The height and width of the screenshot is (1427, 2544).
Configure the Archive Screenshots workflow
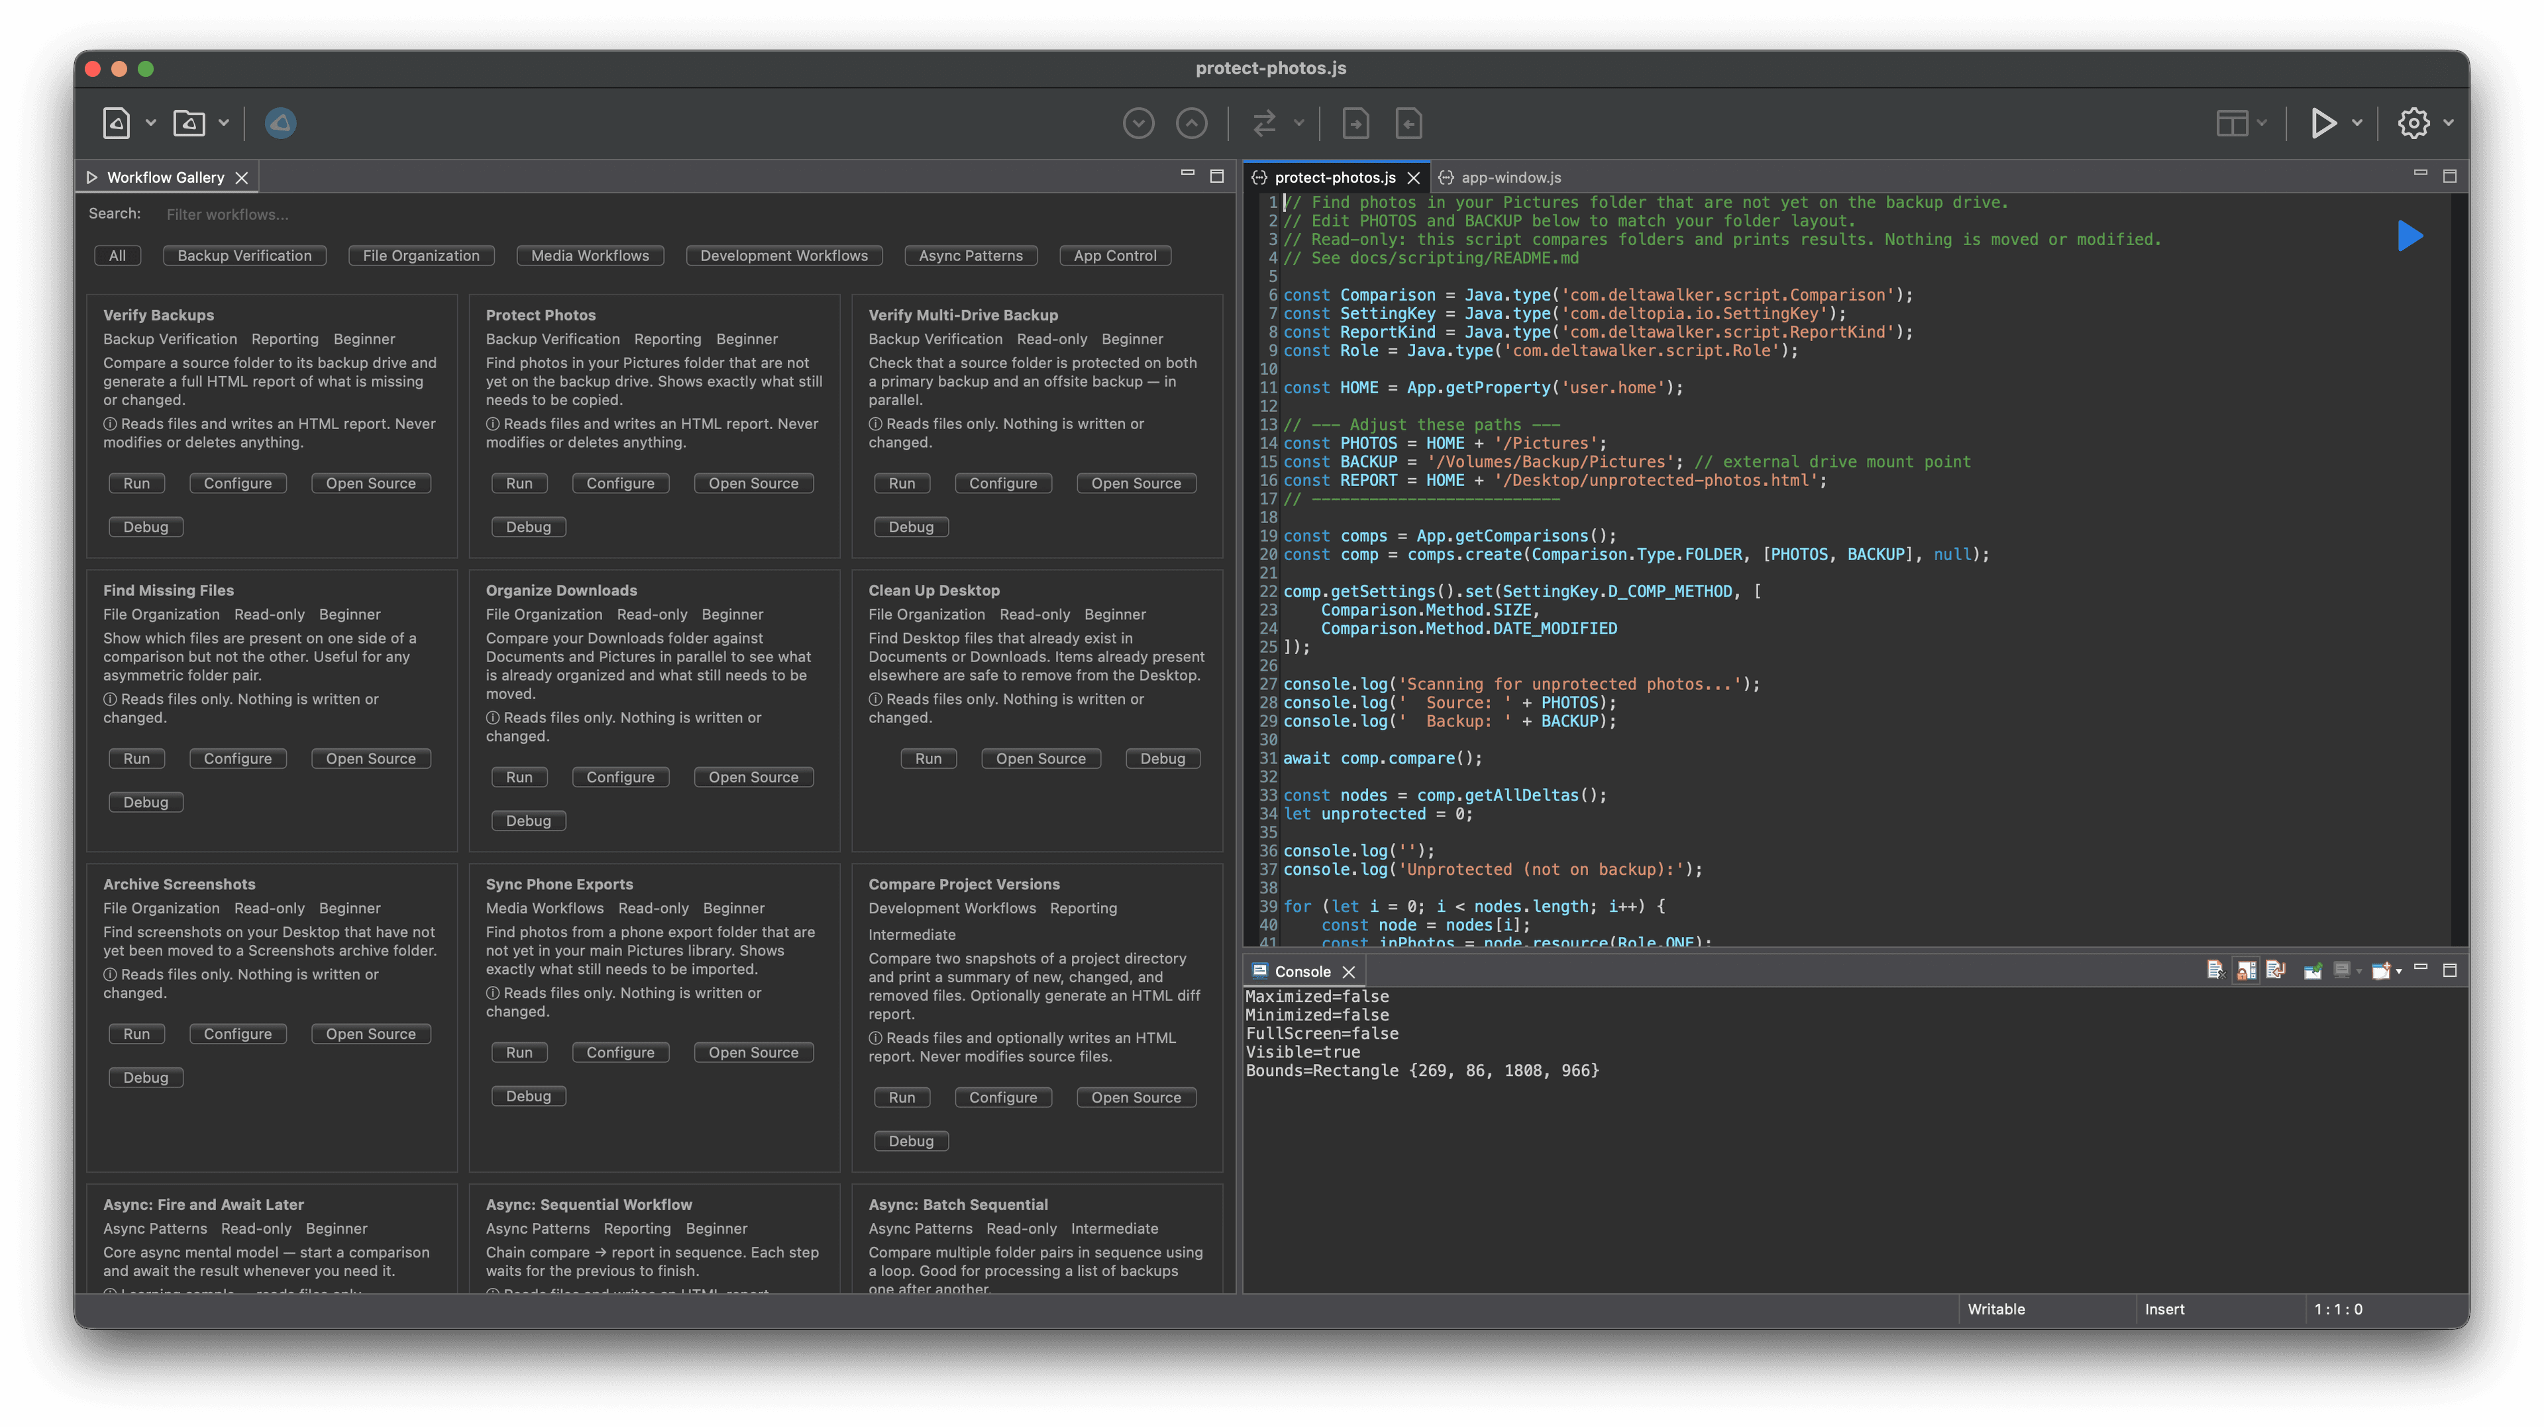pos(237,1034)
